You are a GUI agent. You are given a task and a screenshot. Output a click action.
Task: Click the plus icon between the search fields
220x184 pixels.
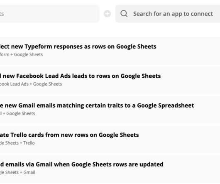pyautogui.click(x=108, y=14)
